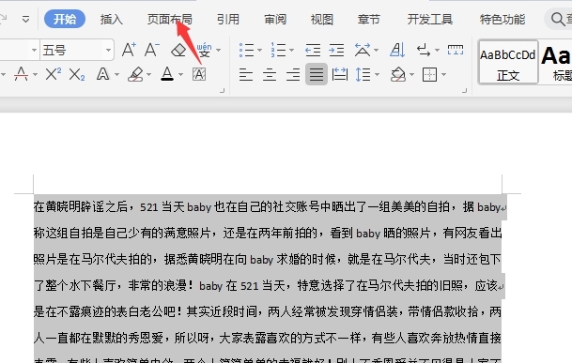Click the line starting with 人一直都在默默的秀恩爱
This screenshot has height=363, width=572.
[268, 338]
